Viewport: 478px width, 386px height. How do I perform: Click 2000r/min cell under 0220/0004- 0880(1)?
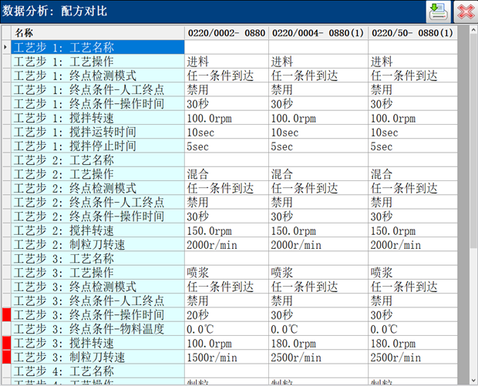(x=318, y=244)
